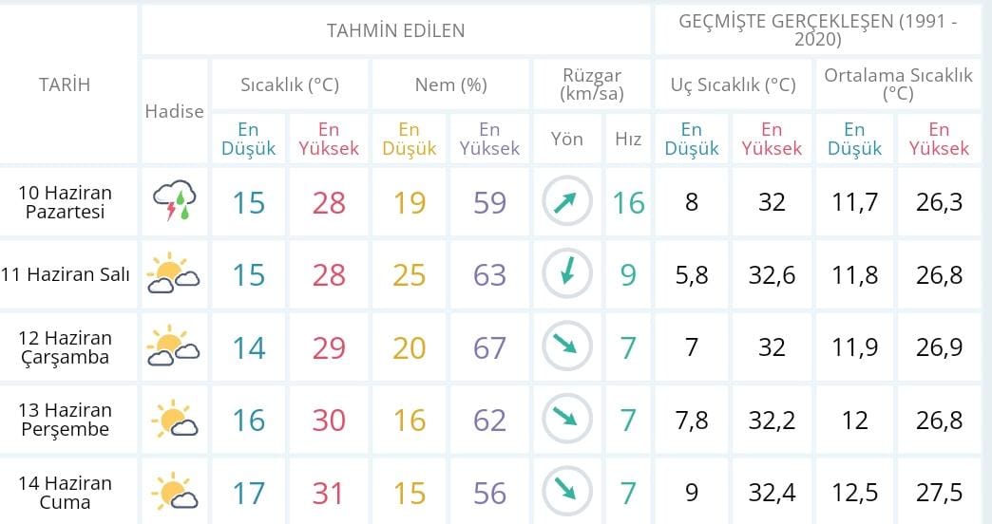This screenshot has height=524, width=992.
Task: Click the partly cloudy icon for 11 Haziran Salı
Action: pyautogui.click(x=173, y=273)
